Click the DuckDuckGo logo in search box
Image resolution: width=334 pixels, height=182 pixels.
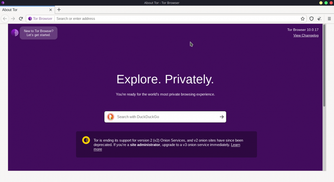pyautogui.click(x=111, y=117)
